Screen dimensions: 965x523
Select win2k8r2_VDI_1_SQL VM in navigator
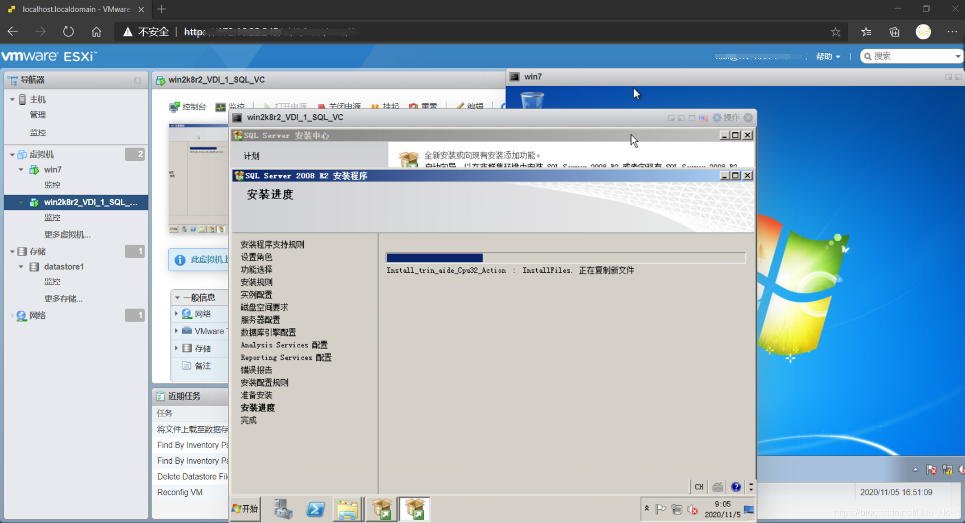pos(76,202)
